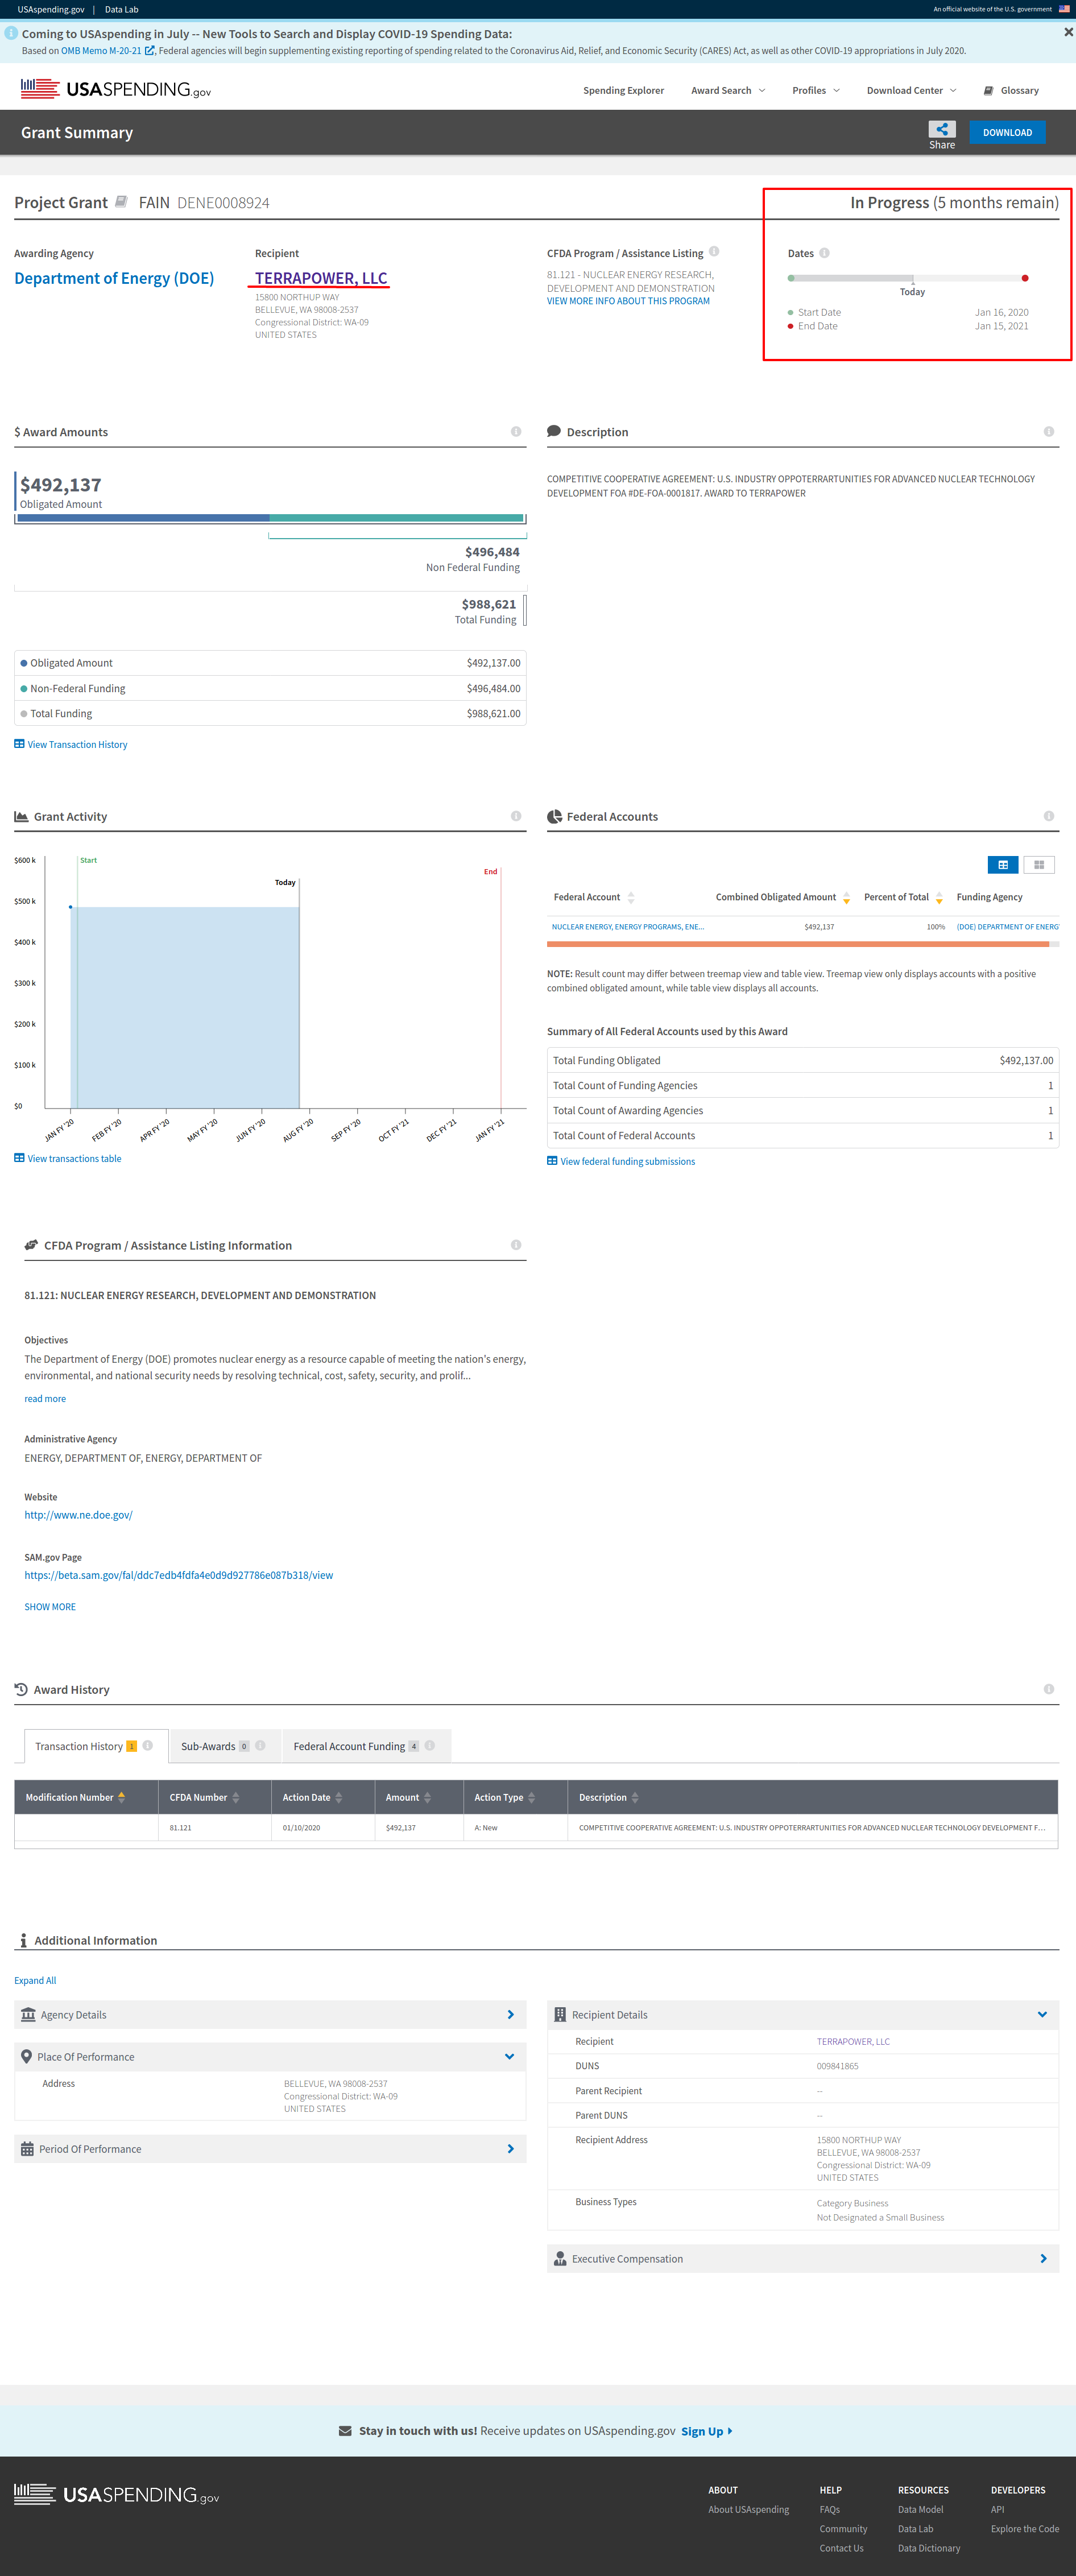Click info icon on Transaction History tab
The width and height of the screenshot is (1076, 2576).
click(x=148, y=1746)
